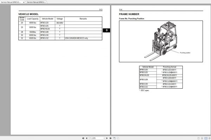Screen dimensions: 211x140
Task: Select continuous facing pages layout
Action: tap(210, 138)
